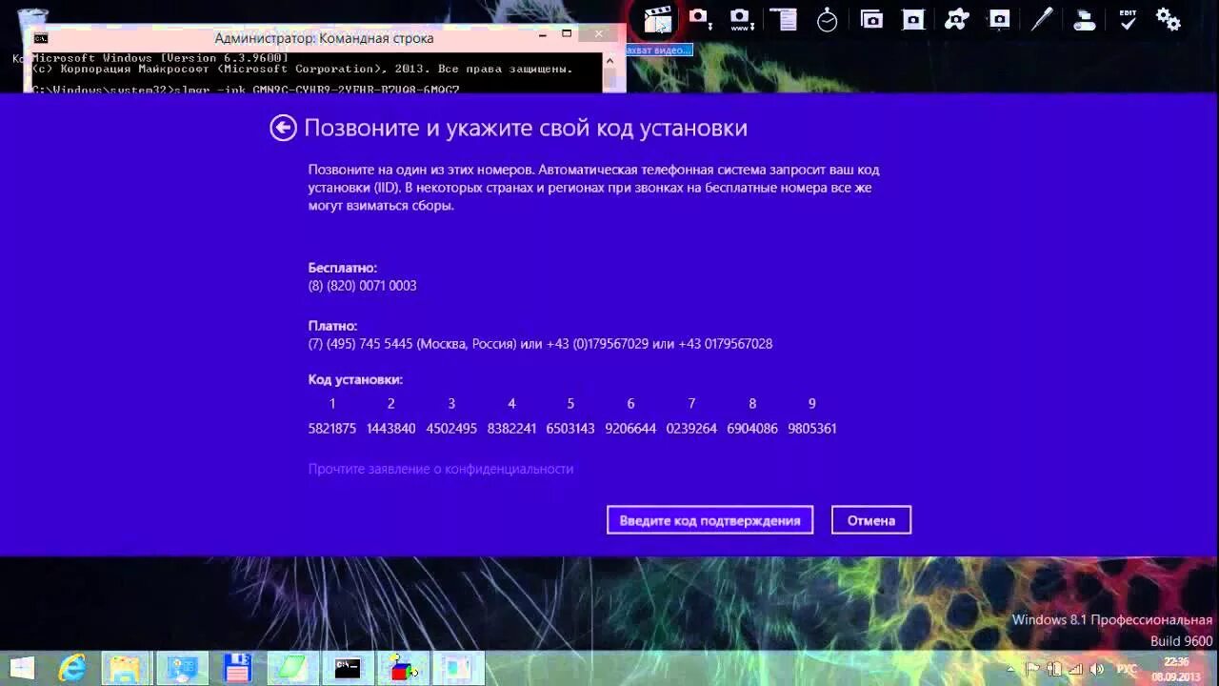The image size is (1219, 686).
Task: Click the Command Prompt taskbar icon
Action: pyautogui.click(x=348, y=668)
